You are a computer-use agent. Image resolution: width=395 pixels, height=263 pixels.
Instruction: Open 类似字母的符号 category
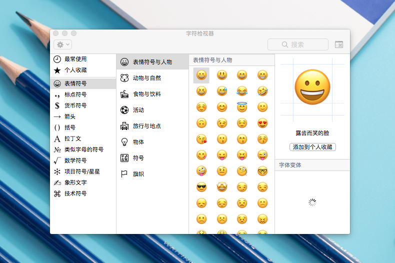pos(83,149)
